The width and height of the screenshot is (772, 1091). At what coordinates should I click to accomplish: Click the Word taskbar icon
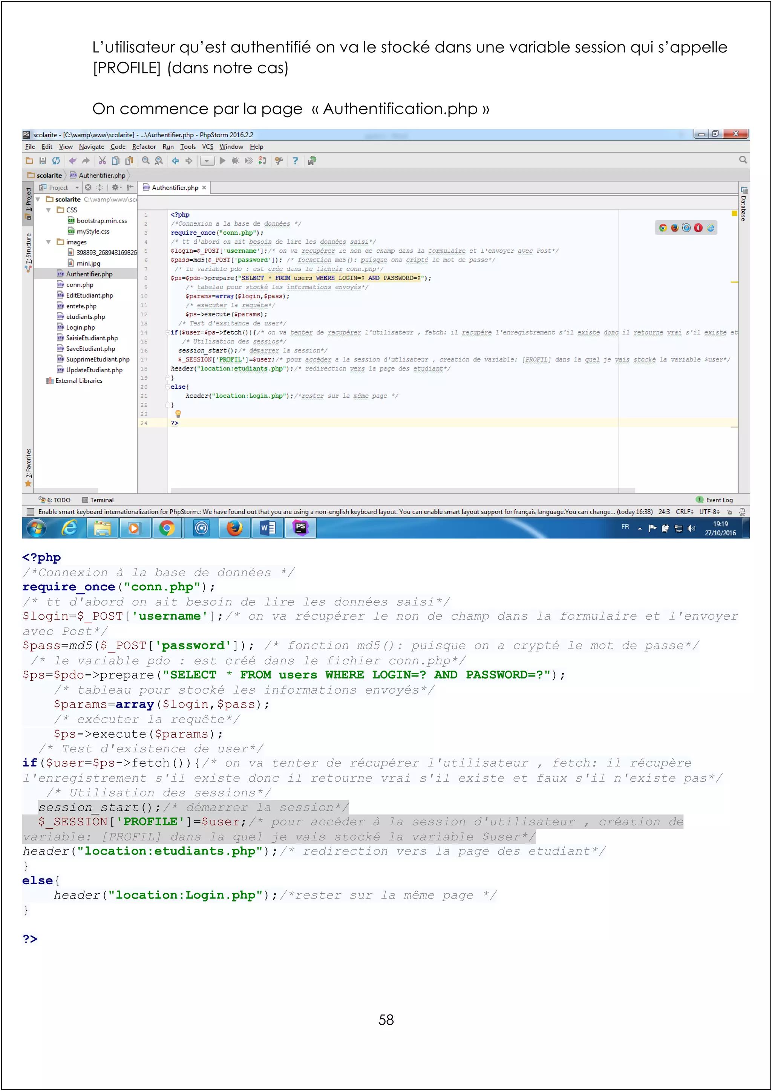point(268,528)
